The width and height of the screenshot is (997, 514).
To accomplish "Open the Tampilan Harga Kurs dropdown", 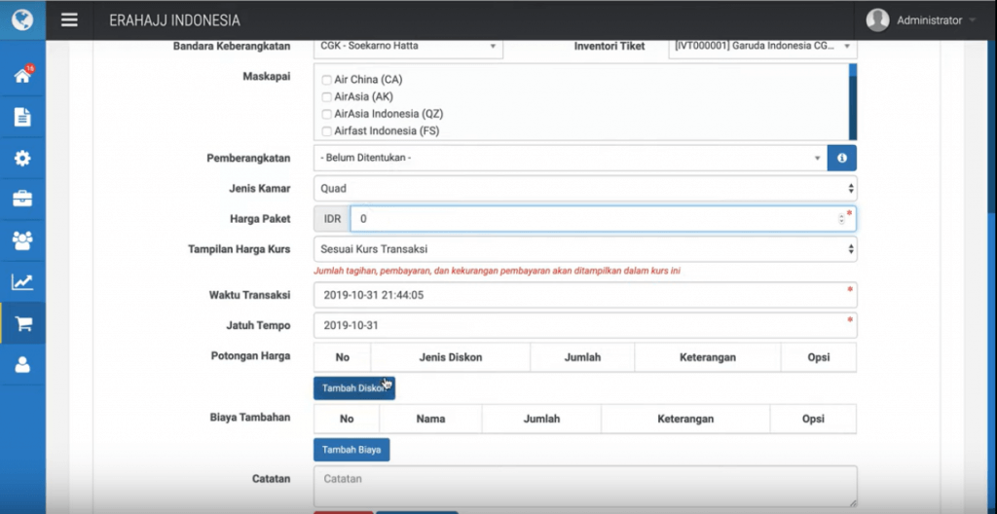I will point(584,249).
